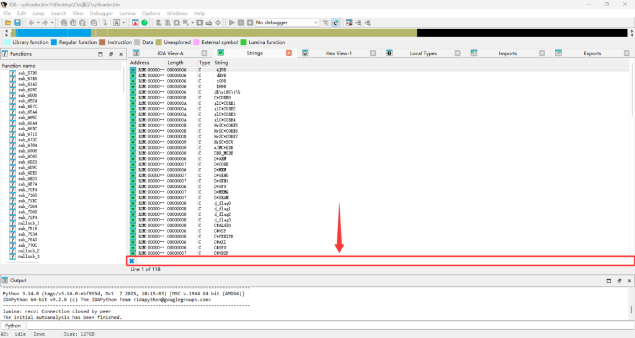Click the Back navigation arrow
Viewport: 635px width, 338px height.
point(31,22)
